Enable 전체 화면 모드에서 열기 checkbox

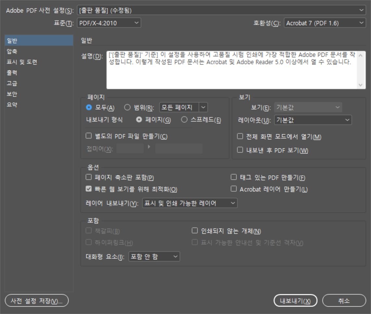[x=240, y=136]
